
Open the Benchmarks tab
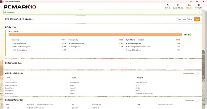[178, 6]
